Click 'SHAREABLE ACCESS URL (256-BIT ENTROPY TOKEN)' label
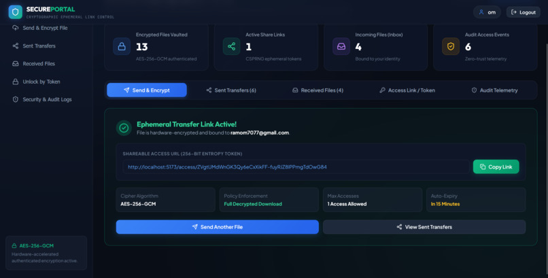The height and width of the screenshot is (278, 548). click(182, 154)
